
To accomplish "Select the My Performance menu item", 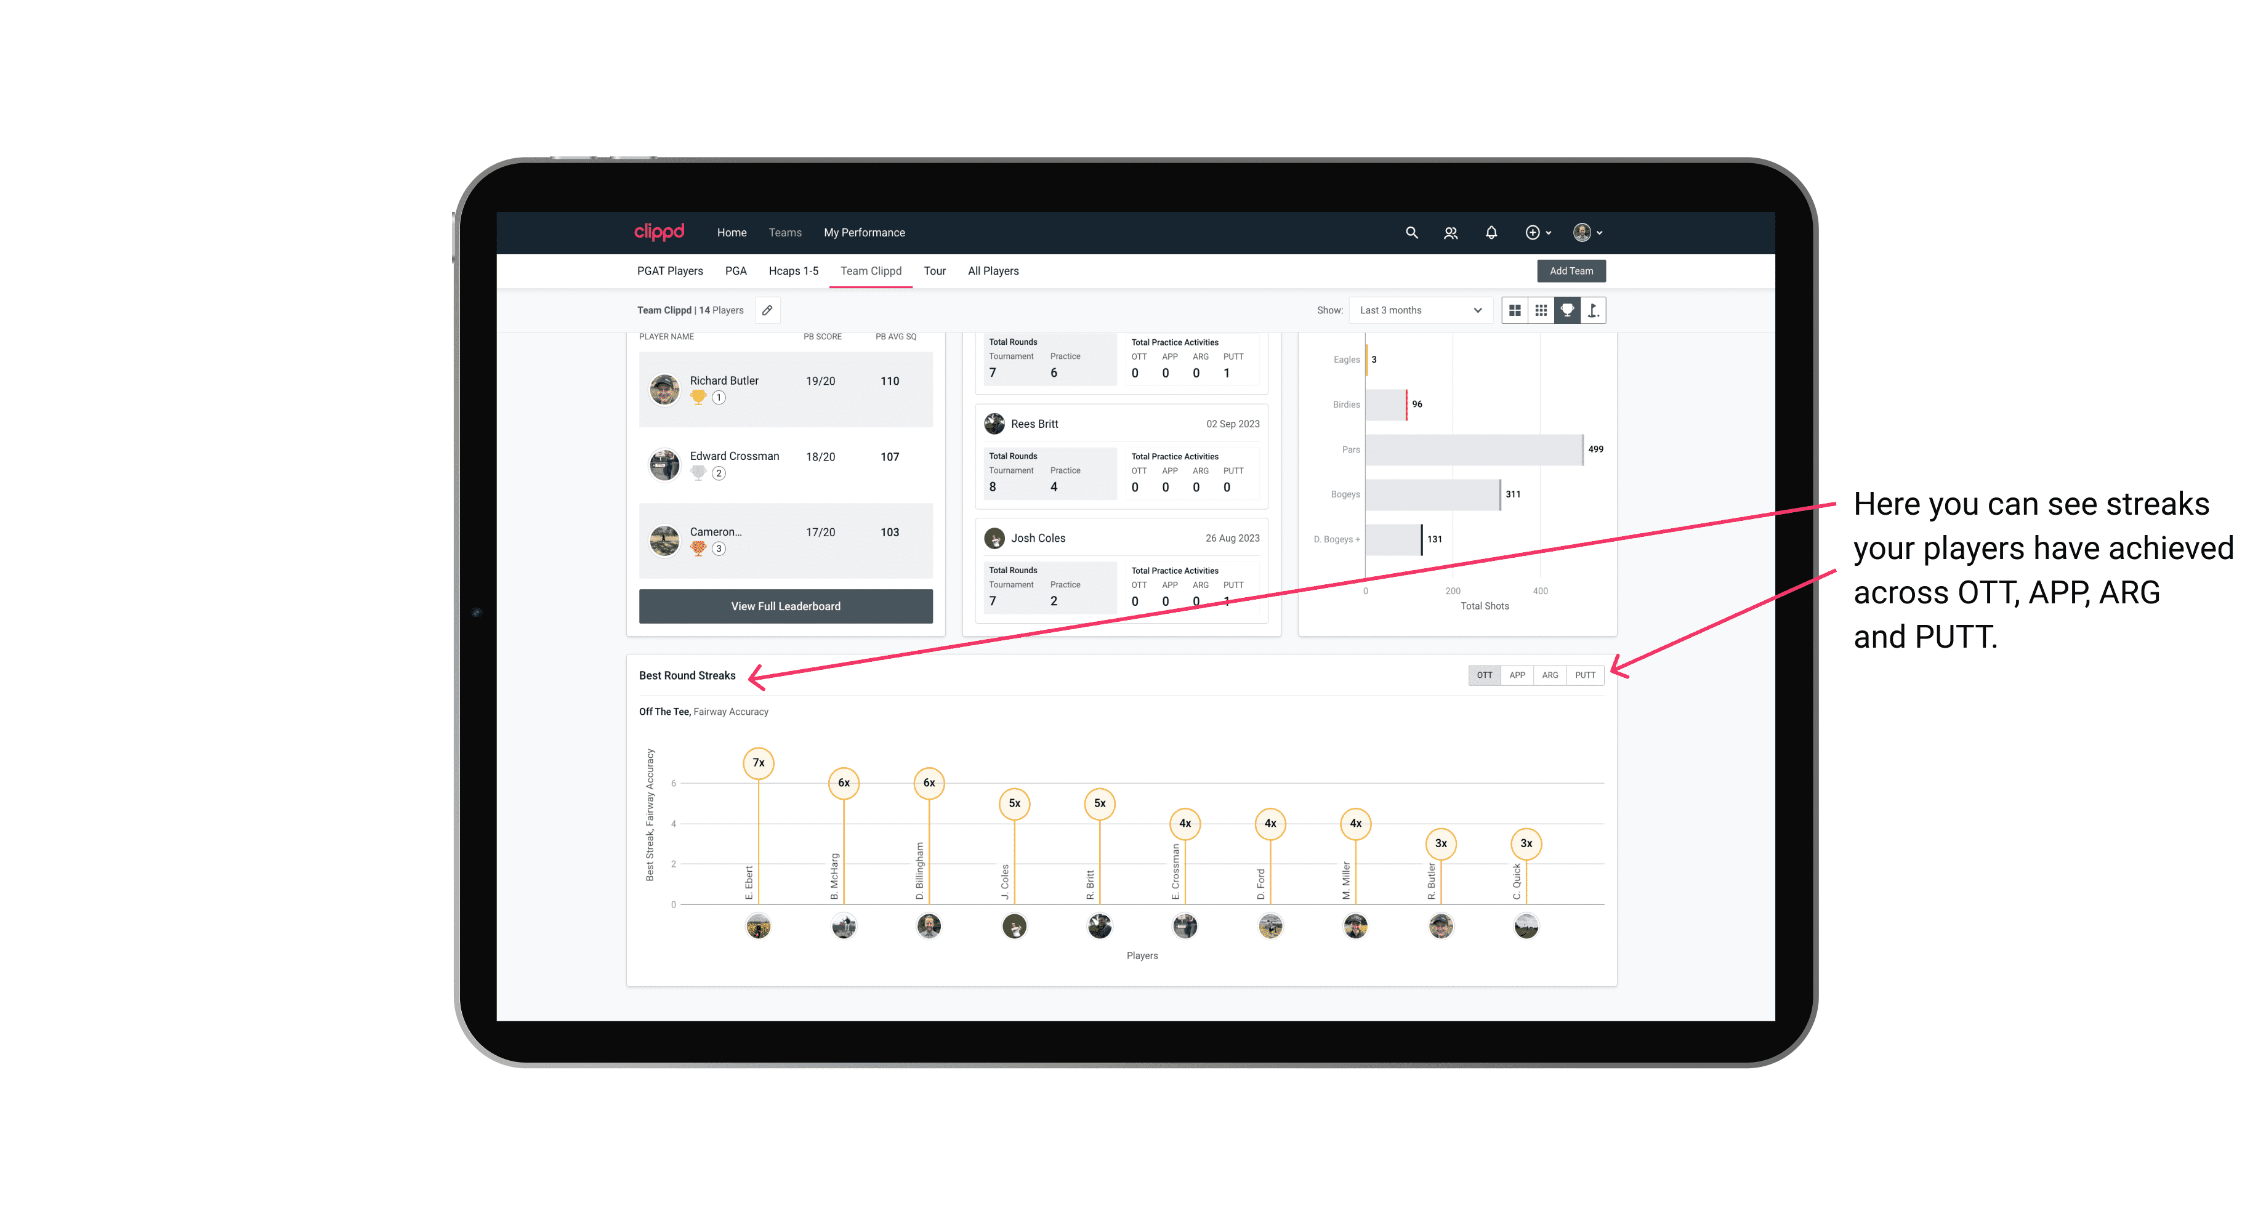I will tap(866, 233).
